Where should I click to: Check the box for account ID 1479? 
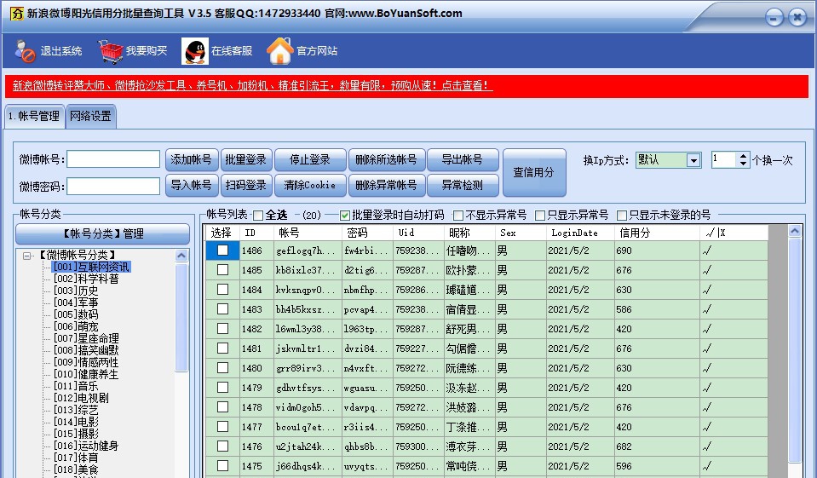[x=222, y=388]
